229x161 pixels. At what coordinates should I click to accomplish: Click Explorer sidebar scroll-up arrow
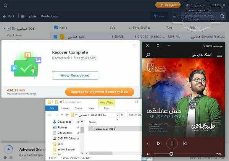coord(82,122)
